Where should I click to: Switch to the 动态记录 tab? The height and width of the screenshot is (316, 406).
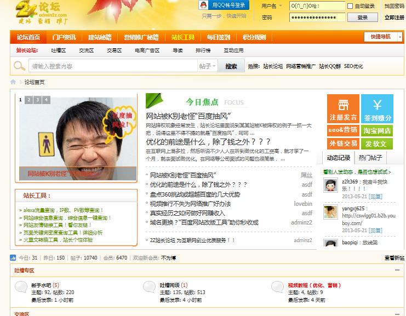339,158
